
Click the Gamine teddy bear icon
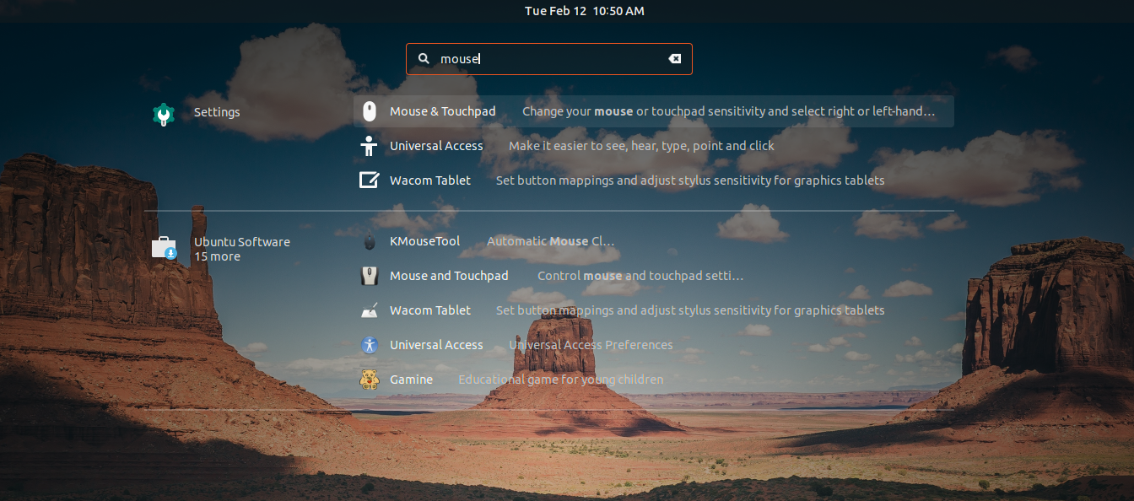(x=369, y=380)
